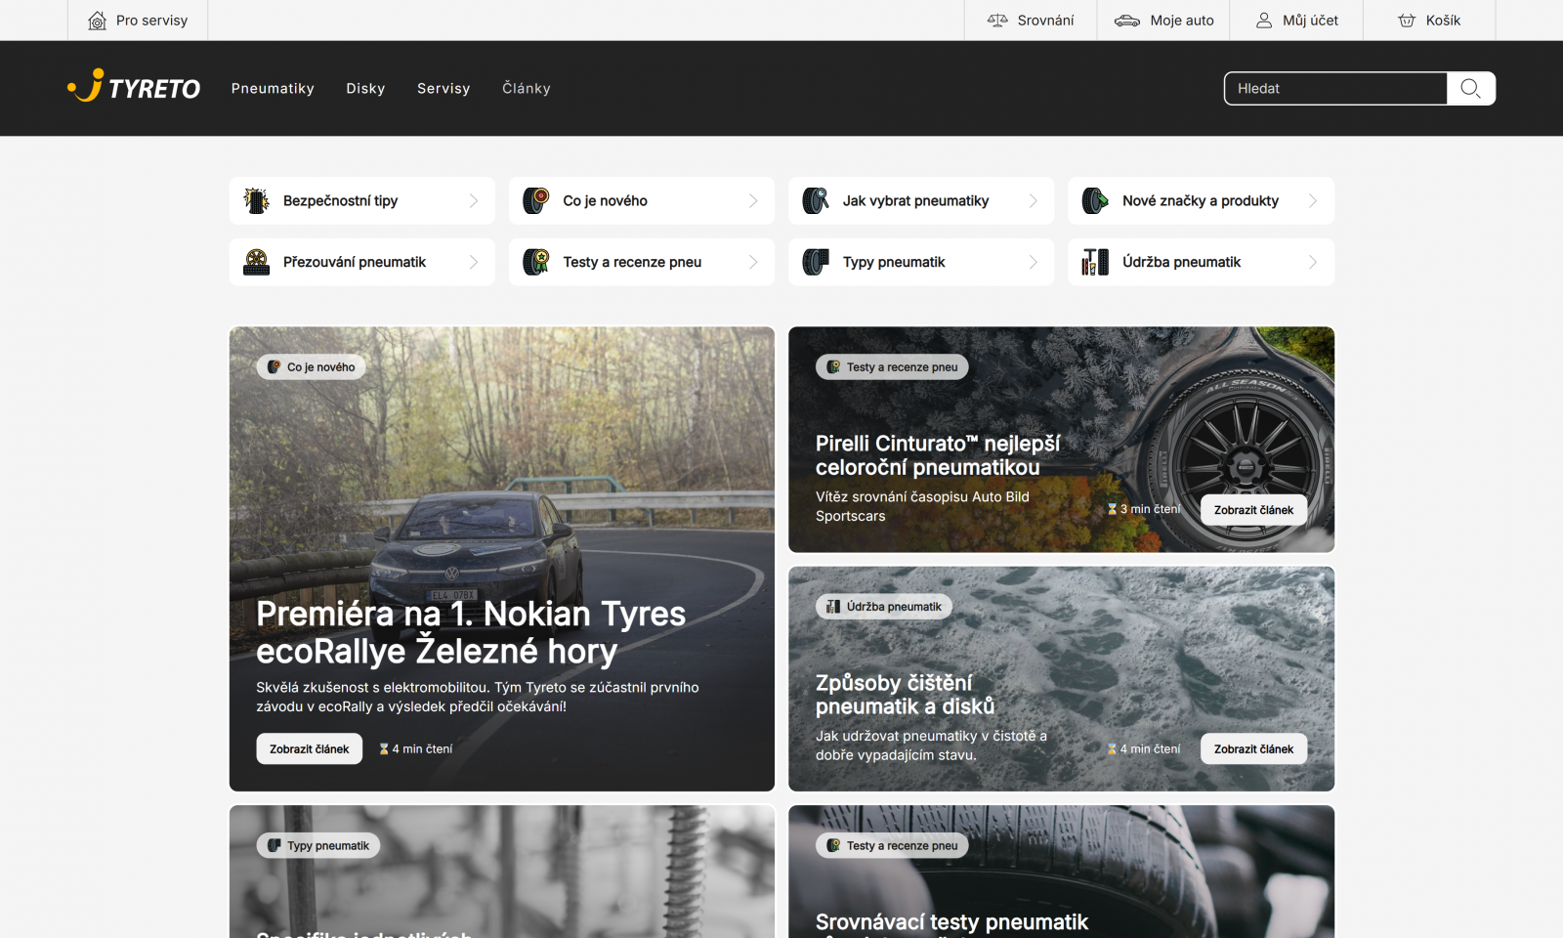The image size is (1563, 938).
Task: Click Testy a recenze tag on Pirelli card
Action: click(x=892, y=367)
